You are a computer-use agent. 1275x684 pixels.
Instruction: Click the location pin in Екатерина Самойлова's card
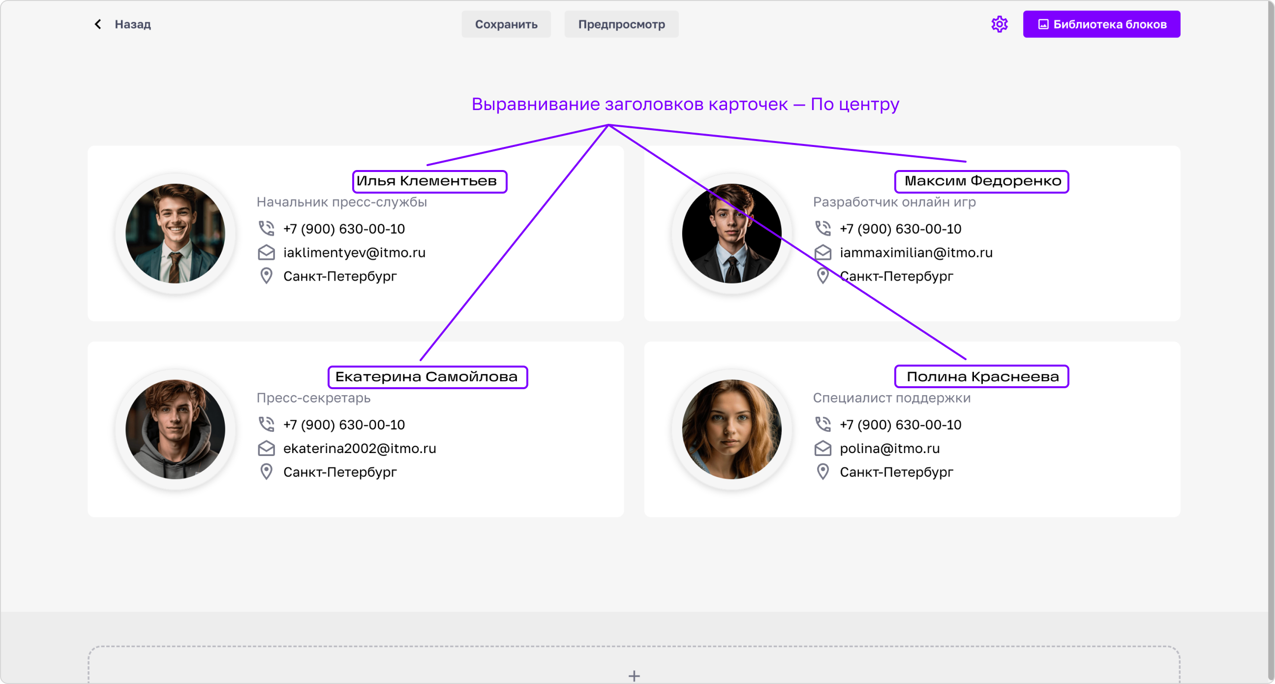click(266, 472)
